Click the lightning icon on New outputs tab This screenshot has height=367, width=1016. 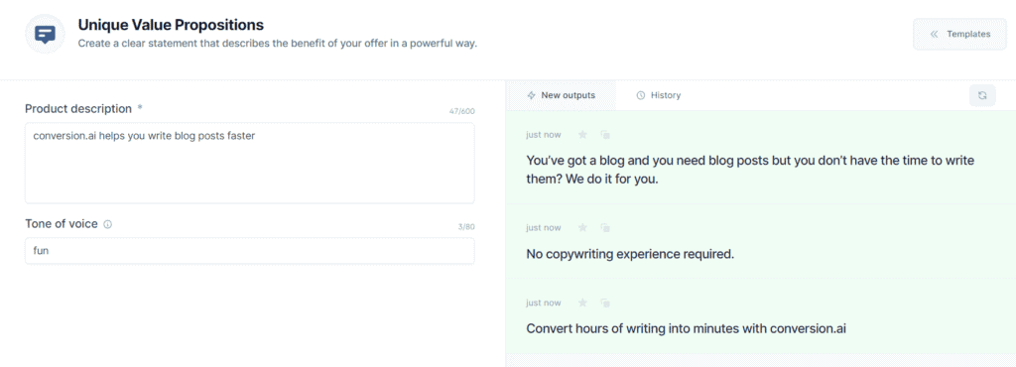pos(532,95)
